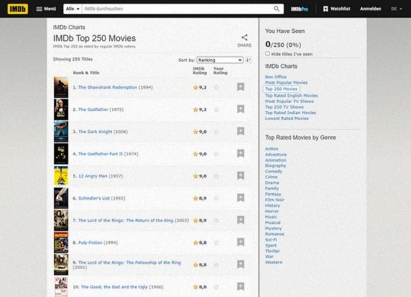This screenshot has width=411, height=297.
Task: Browse the Animation genre
Action: 275,160
